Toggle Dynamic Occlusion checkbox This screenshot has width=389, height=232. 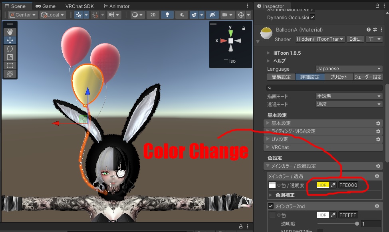312,17
